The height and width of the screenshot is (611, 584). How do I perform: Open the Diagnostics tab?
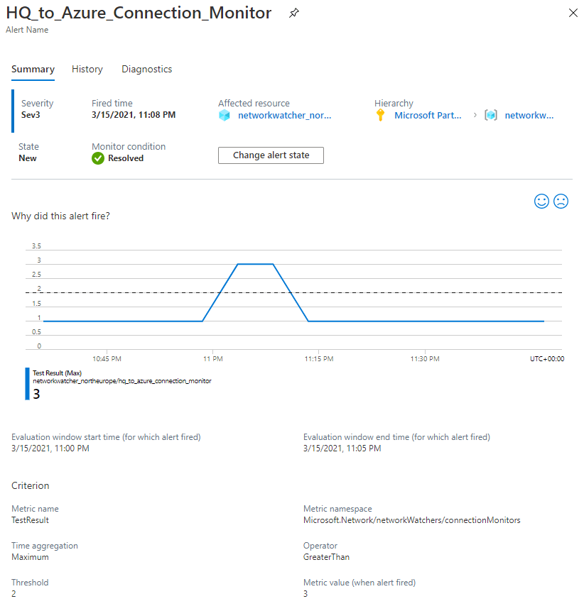147,70
